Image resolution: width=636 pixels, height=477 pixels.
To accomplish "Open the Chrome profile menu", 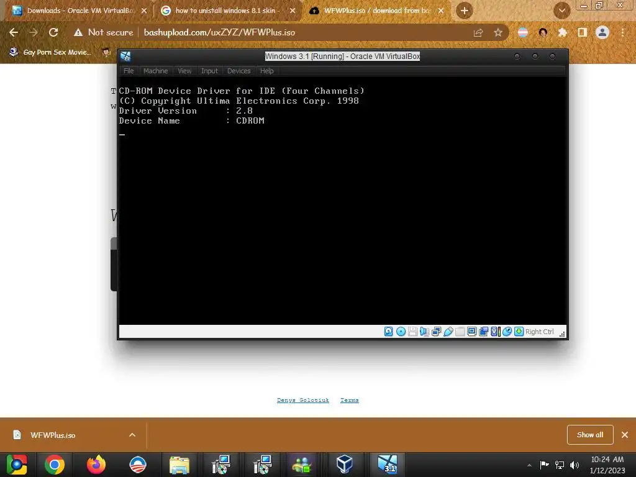I will (602, 32).
